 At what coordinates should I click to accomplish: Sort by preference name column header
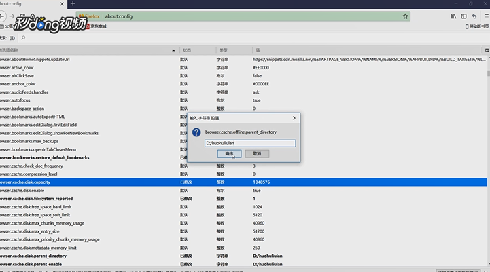[89, 50]
